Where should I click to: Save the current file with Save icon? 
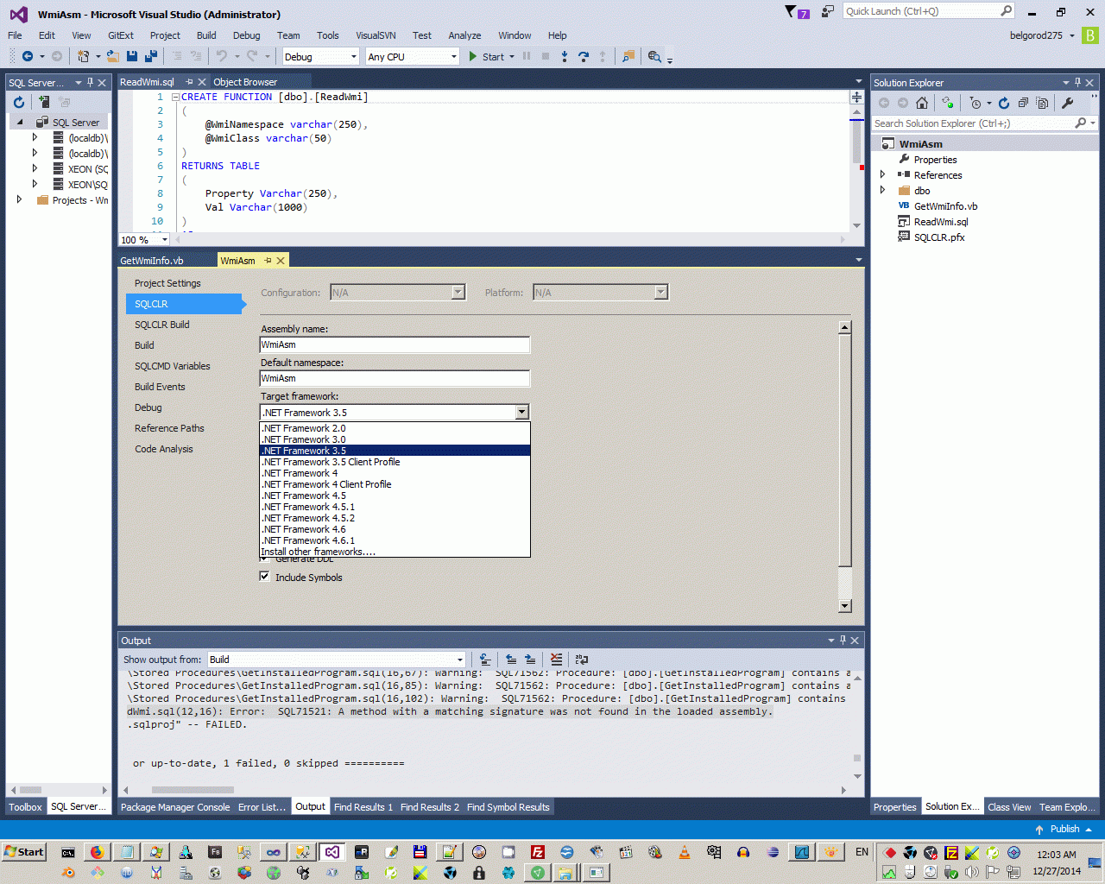[x=132, y=56]
